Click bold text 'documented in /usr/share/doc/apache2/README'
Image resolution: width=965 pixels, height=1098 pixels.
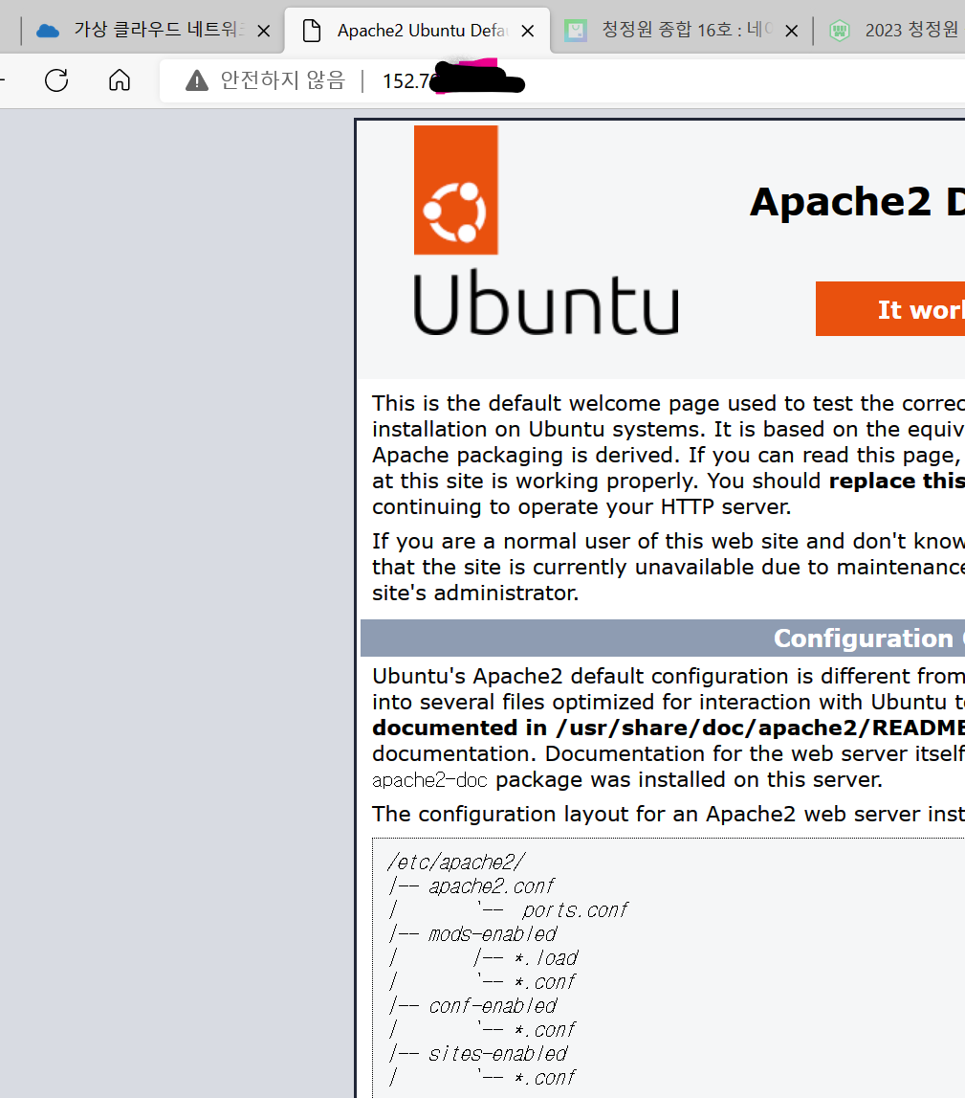669,728
